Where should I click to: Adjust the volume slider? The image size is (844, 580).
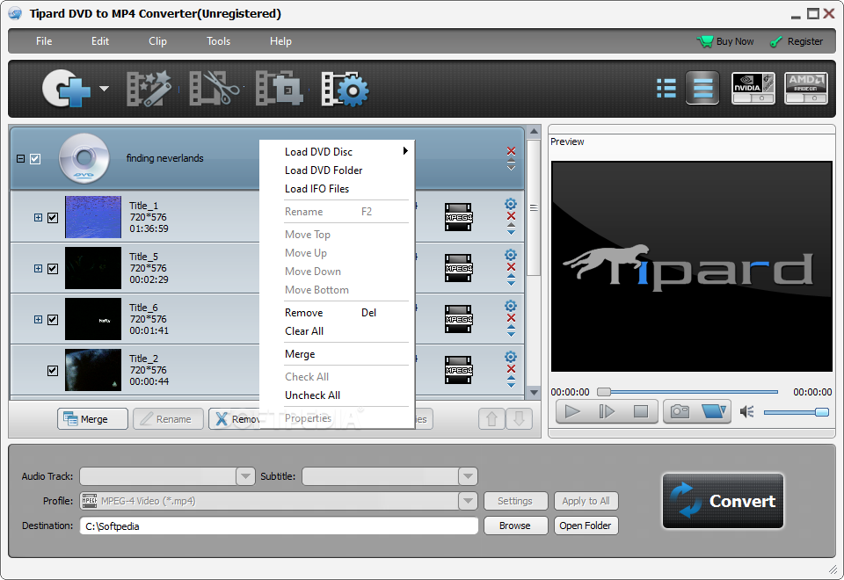[x=796, y=412]
